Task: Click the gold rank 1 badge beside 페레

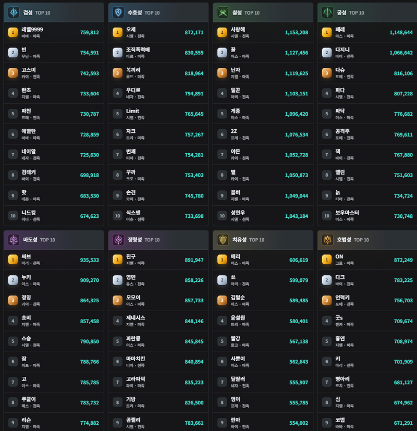Action: tap(326, 32)
